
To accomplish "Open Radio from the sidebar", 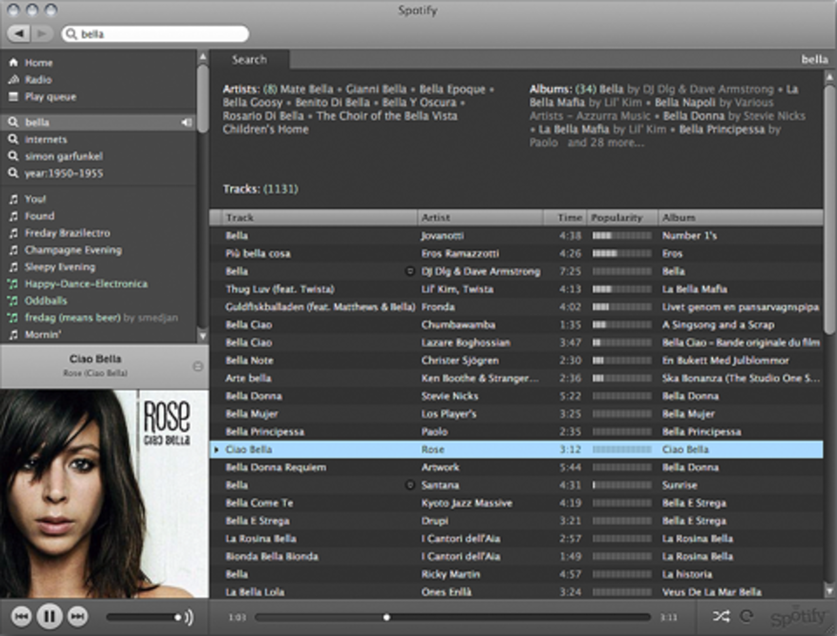I will (x=38, y=80).
